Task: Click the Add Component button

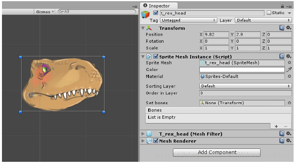Action: (217, 152)
